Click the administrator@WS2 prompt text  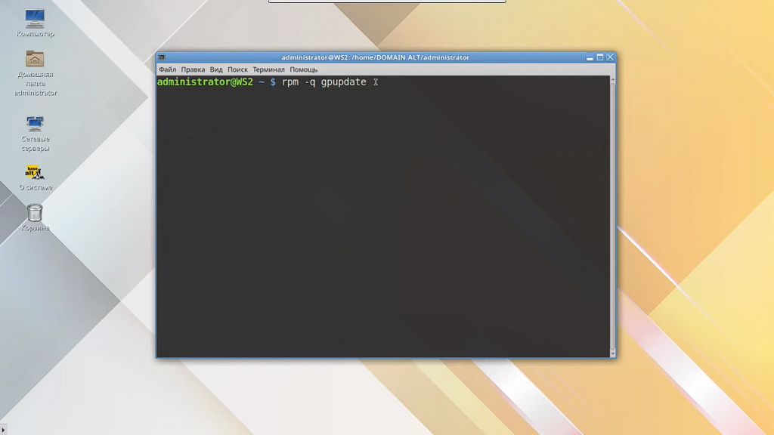pyautogui.click(x=205, y=82)
